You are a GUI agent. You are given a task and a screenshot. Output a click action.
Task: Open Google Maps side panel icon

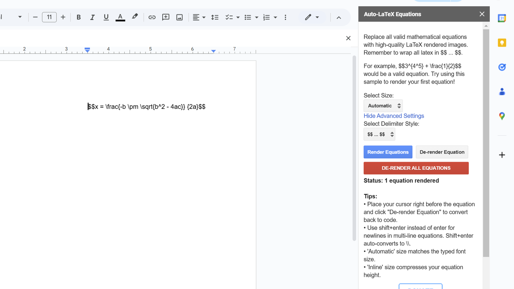[x=502, y=116]
